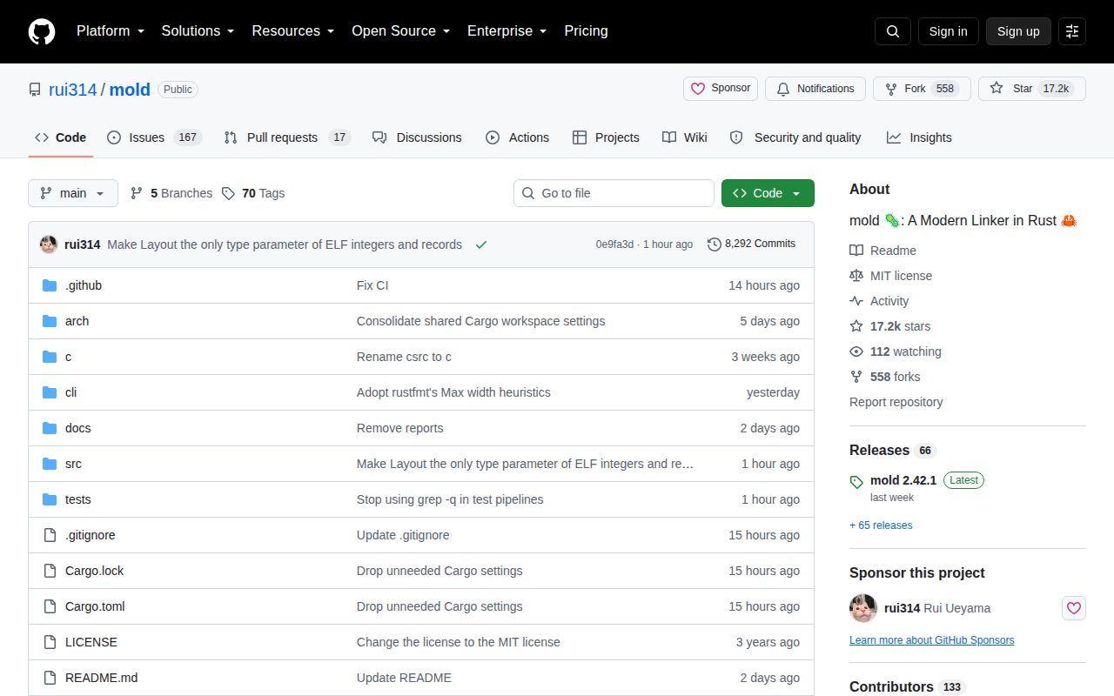Open the .github folder
The height and width of the screenshot is (696, 1114).
pyautogui.click(x=84, y=285)
